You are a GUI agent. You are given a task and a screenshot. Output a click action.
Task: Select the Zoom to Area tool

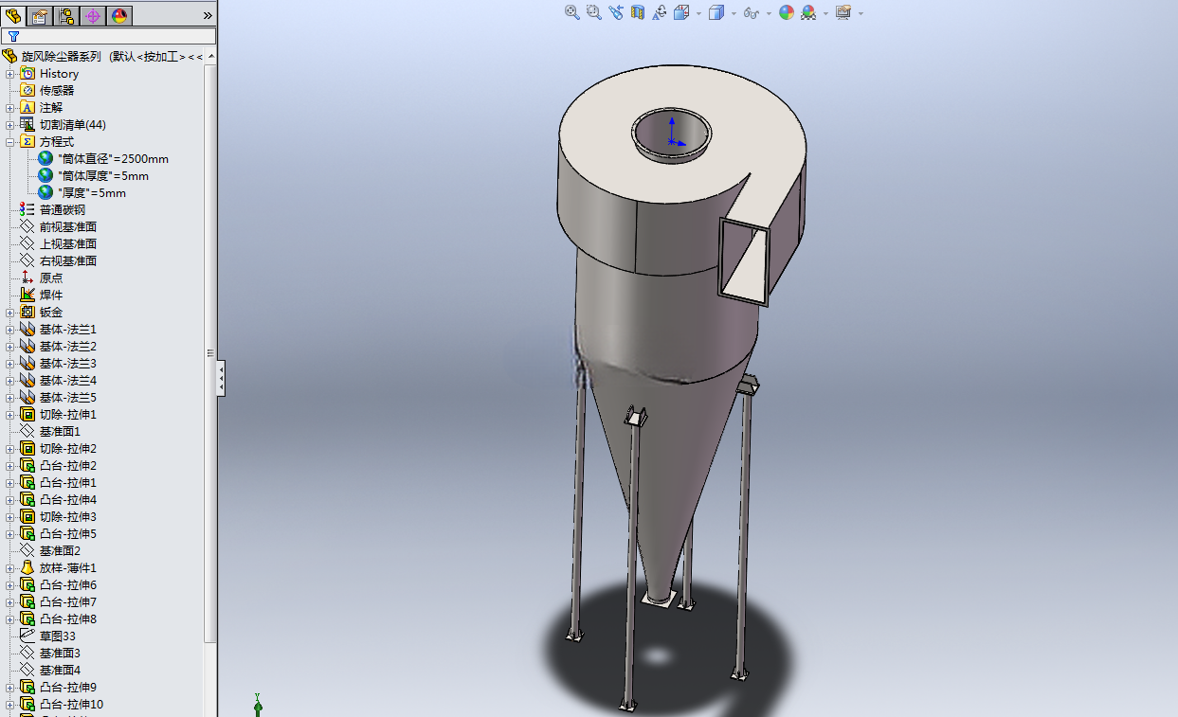[x=594, y=12]
